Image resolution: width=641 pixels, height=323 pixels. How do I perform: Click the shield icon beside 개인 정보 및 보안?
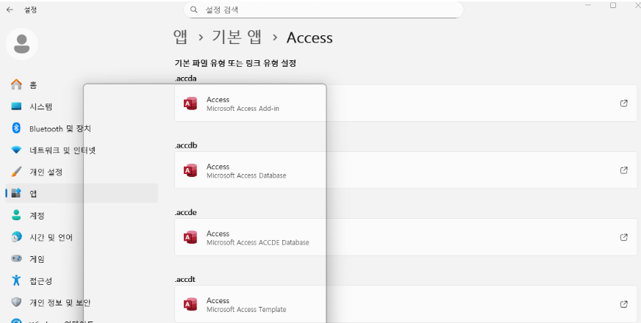pos(16,302)
